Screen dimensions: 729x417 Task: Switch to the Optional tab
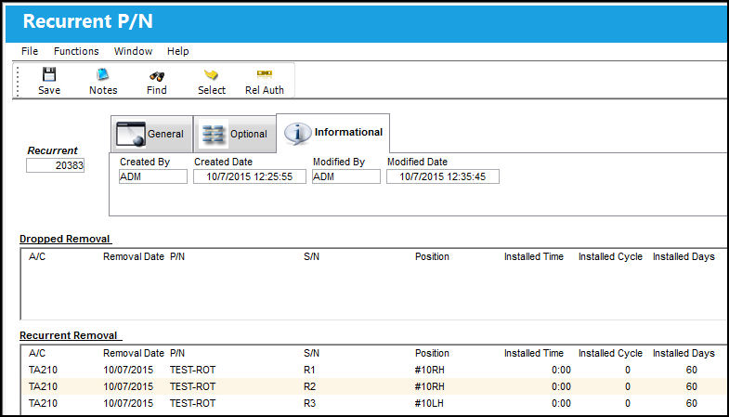[x=235, y=134]
